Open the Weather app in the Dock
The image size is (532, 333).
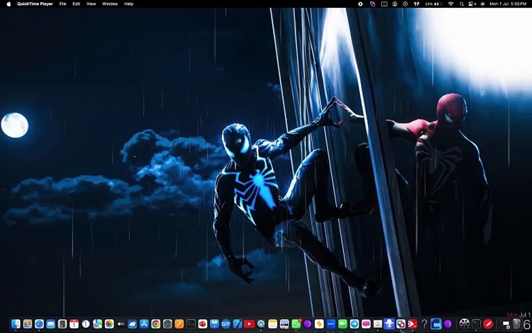pyautogui.click(x=133, y=324)
